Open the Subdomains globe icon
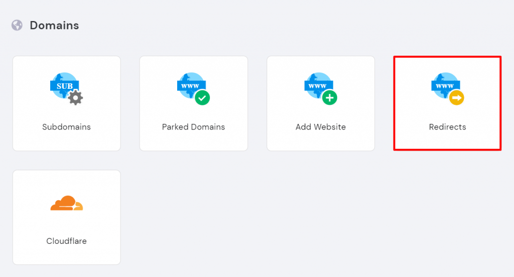Image resolution: width=514 pixels, height=277 pixels. pos(67,89)
